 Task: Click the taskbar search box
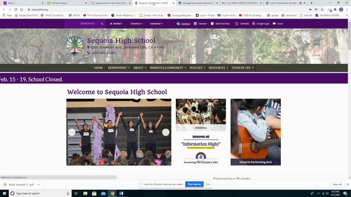click(40, 193)
